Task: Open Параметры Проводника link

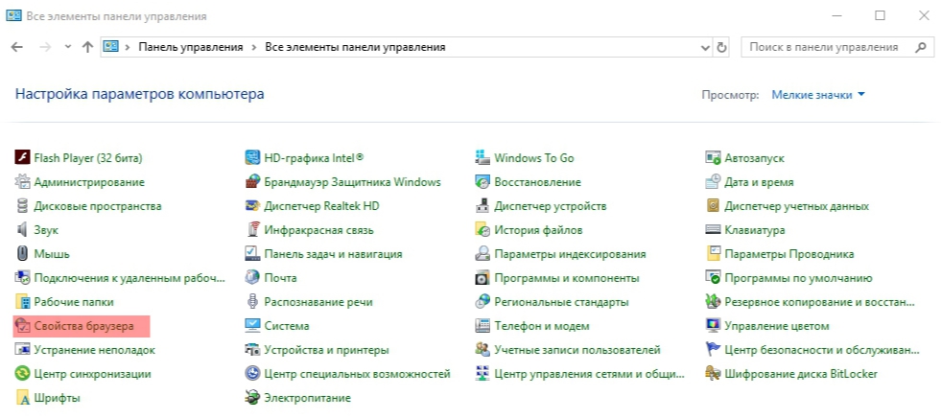Action: [789, 254]
